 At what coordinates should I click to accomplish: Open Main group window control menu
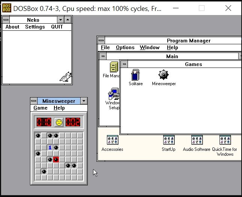coord(103,56)
